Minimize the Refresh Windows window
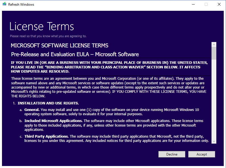 [x=193, y=4]
